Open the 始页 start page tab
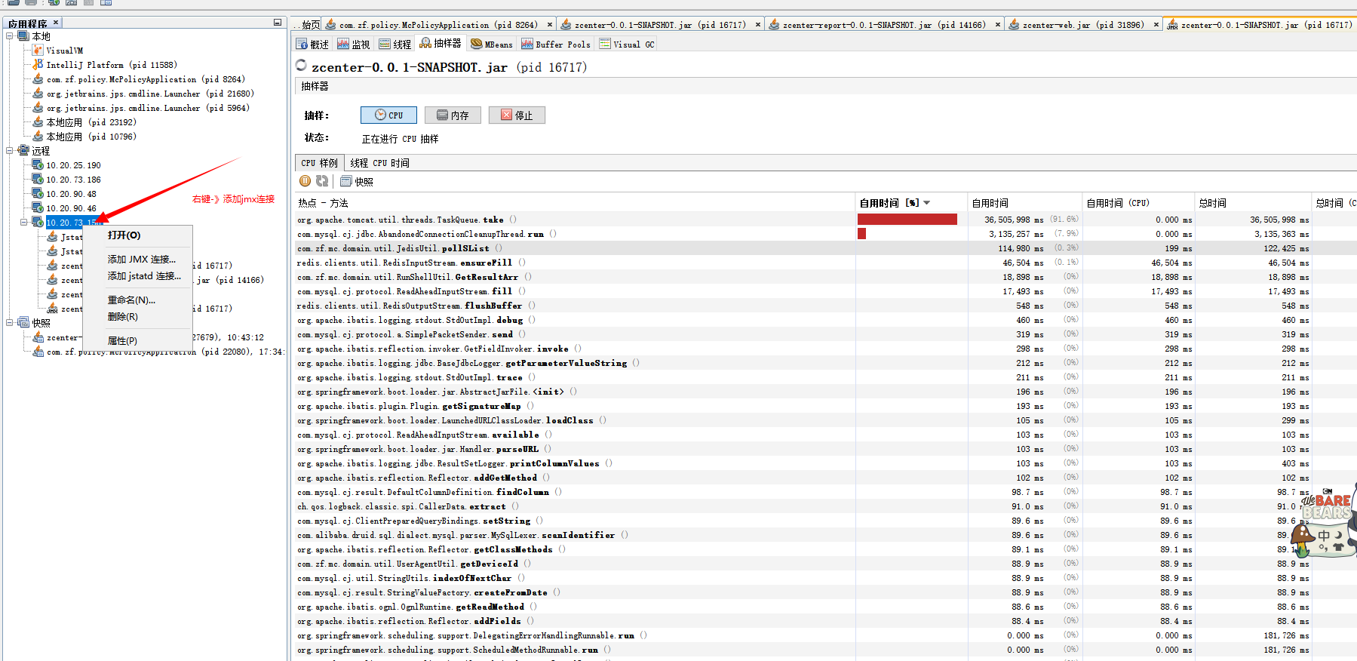Screen dimensions: 1357x661 (x=308, y=25)
